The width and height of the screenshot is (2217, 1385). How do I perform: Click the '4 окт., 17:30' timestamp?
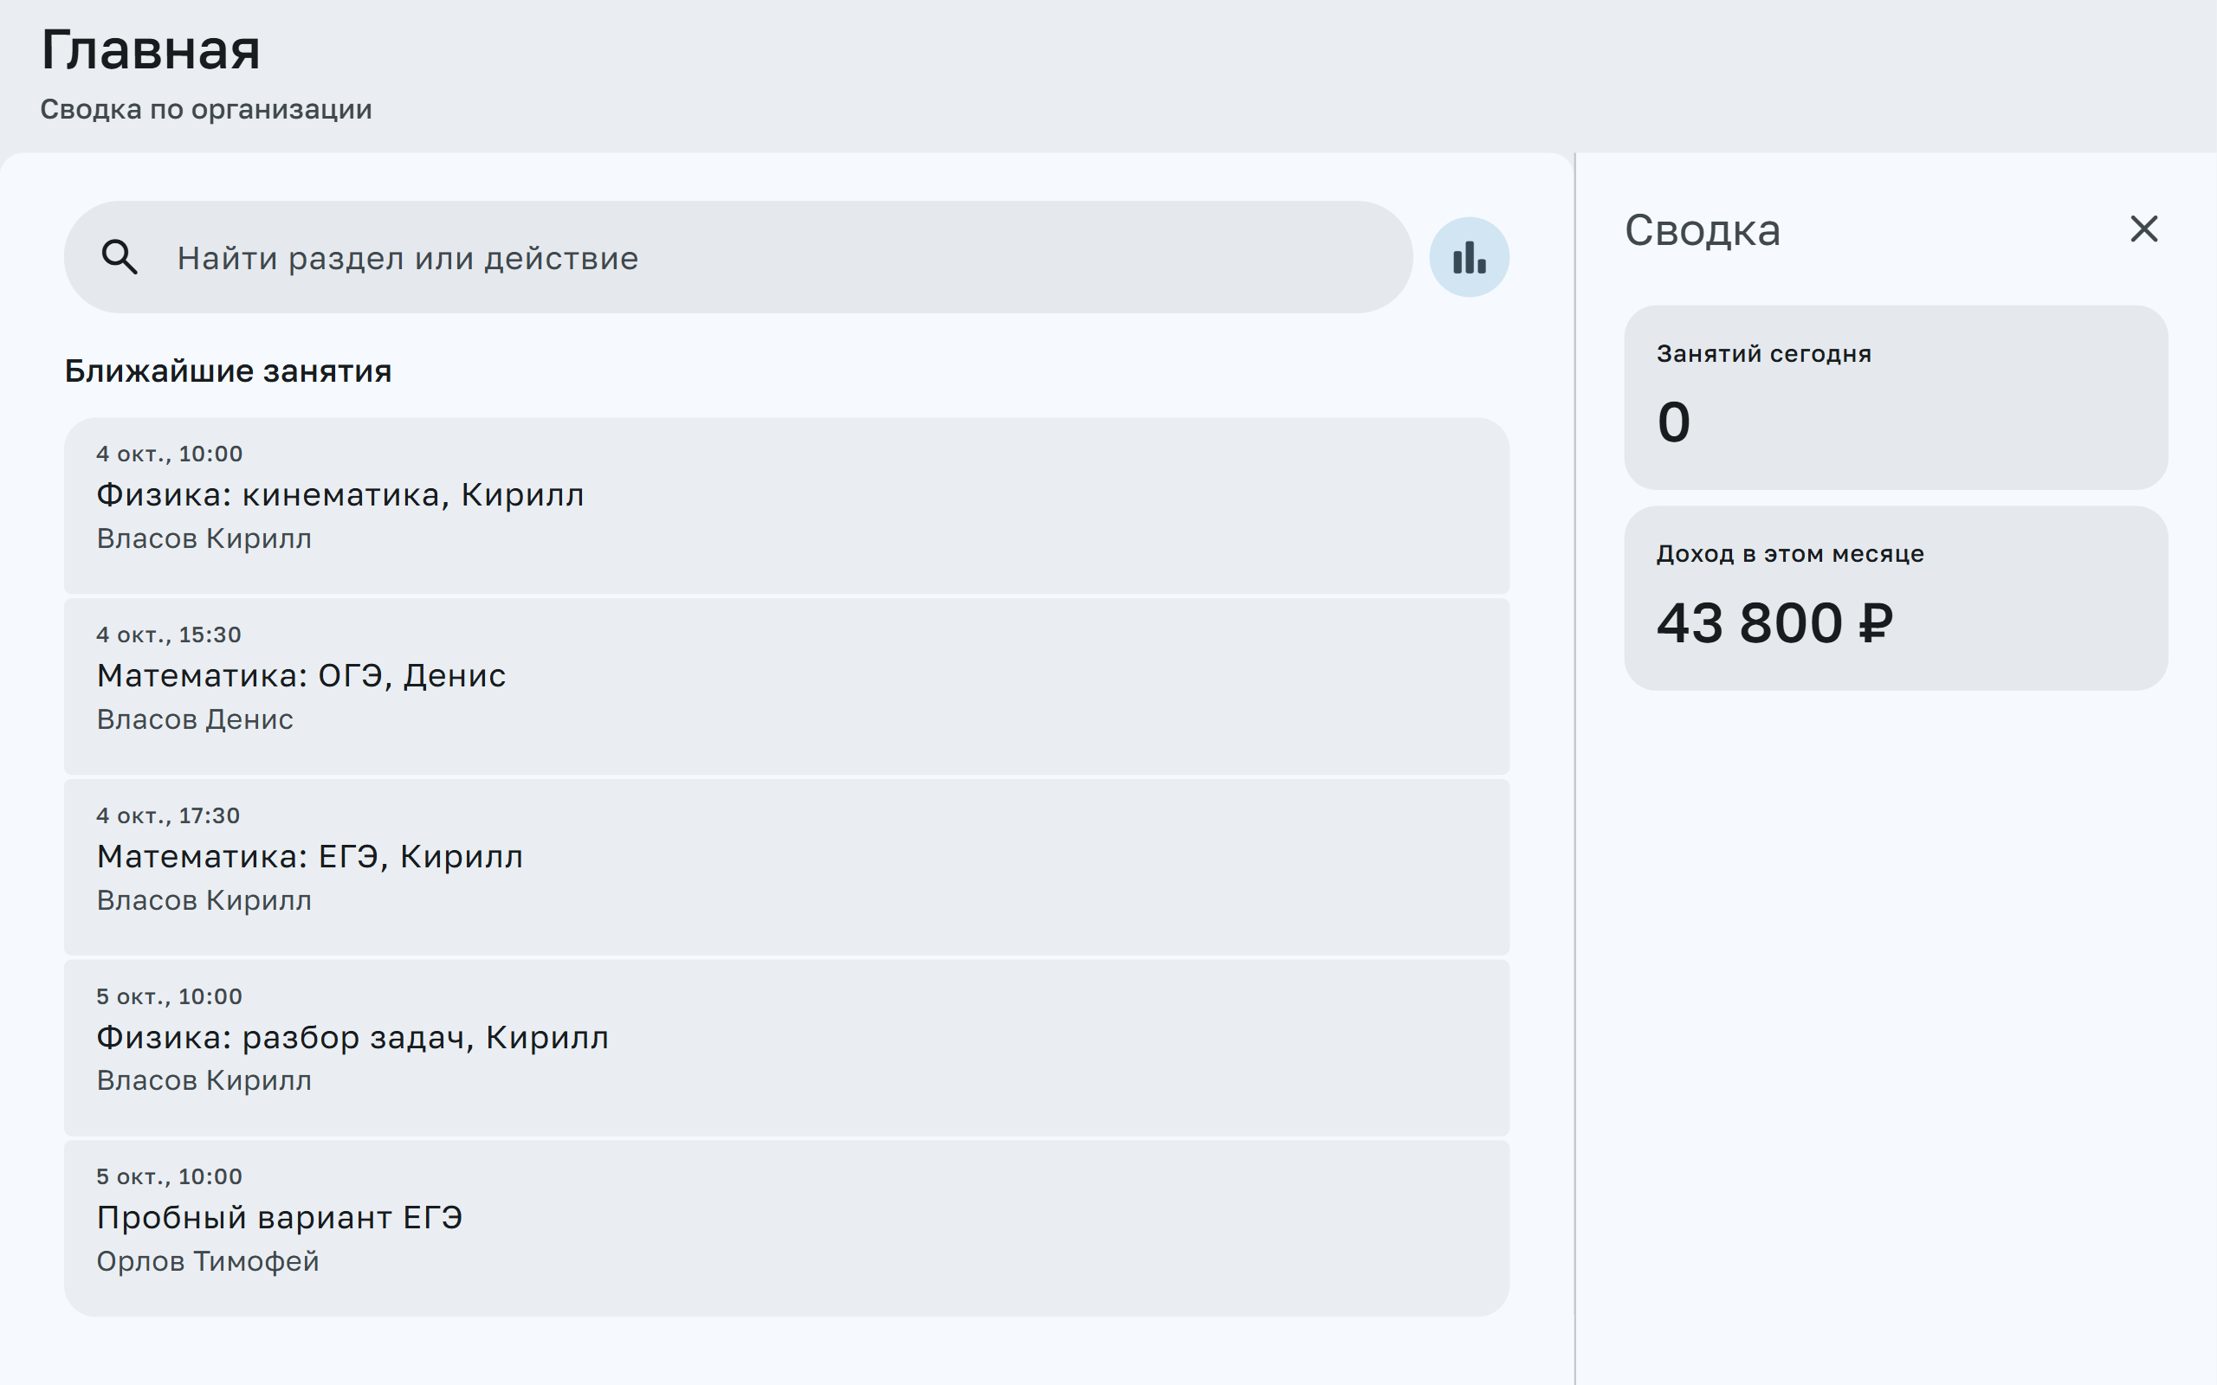pos(169,815)
